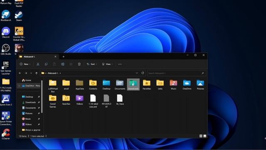Screen dimensions: 266x150
Task: Open the See more ellipsis menu
Action: pyautogui.click(x=120, y=64)
